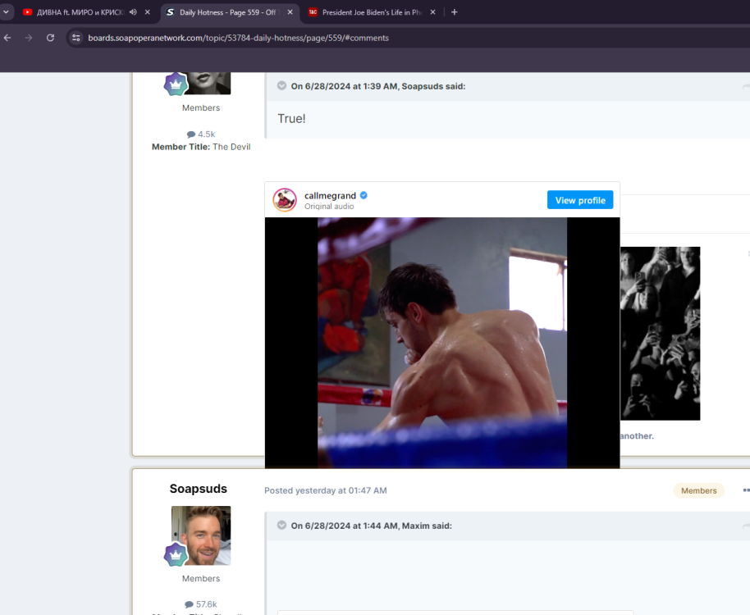Mute the audio on YouTube tab
The image size is (750, 615).
(133, 12)
